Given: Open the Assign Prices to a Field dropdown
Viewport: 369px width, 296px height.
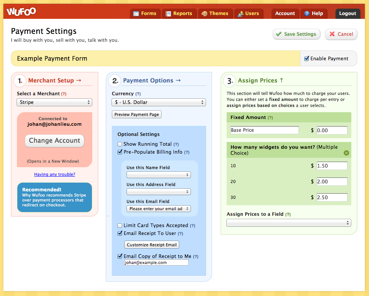Looking at the screenshot, I should (x=289, y=223).
